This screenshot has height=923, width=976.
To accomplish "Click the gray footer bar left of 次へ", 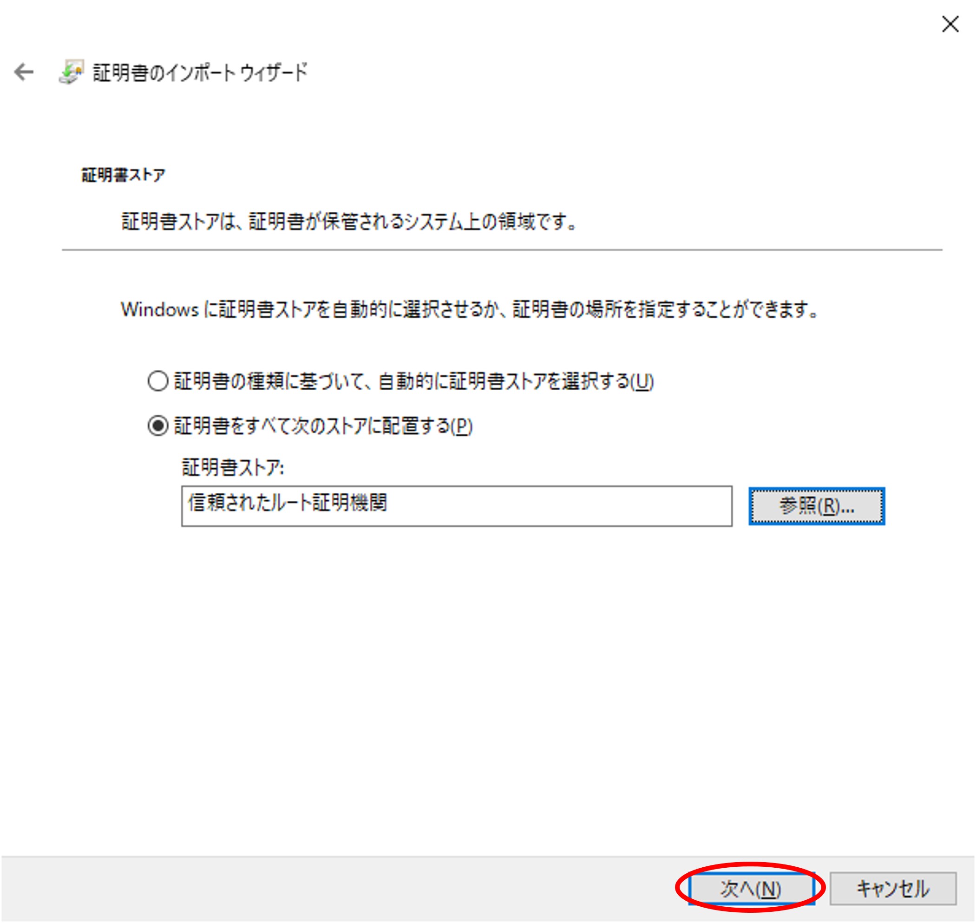I will click(344, 889).
